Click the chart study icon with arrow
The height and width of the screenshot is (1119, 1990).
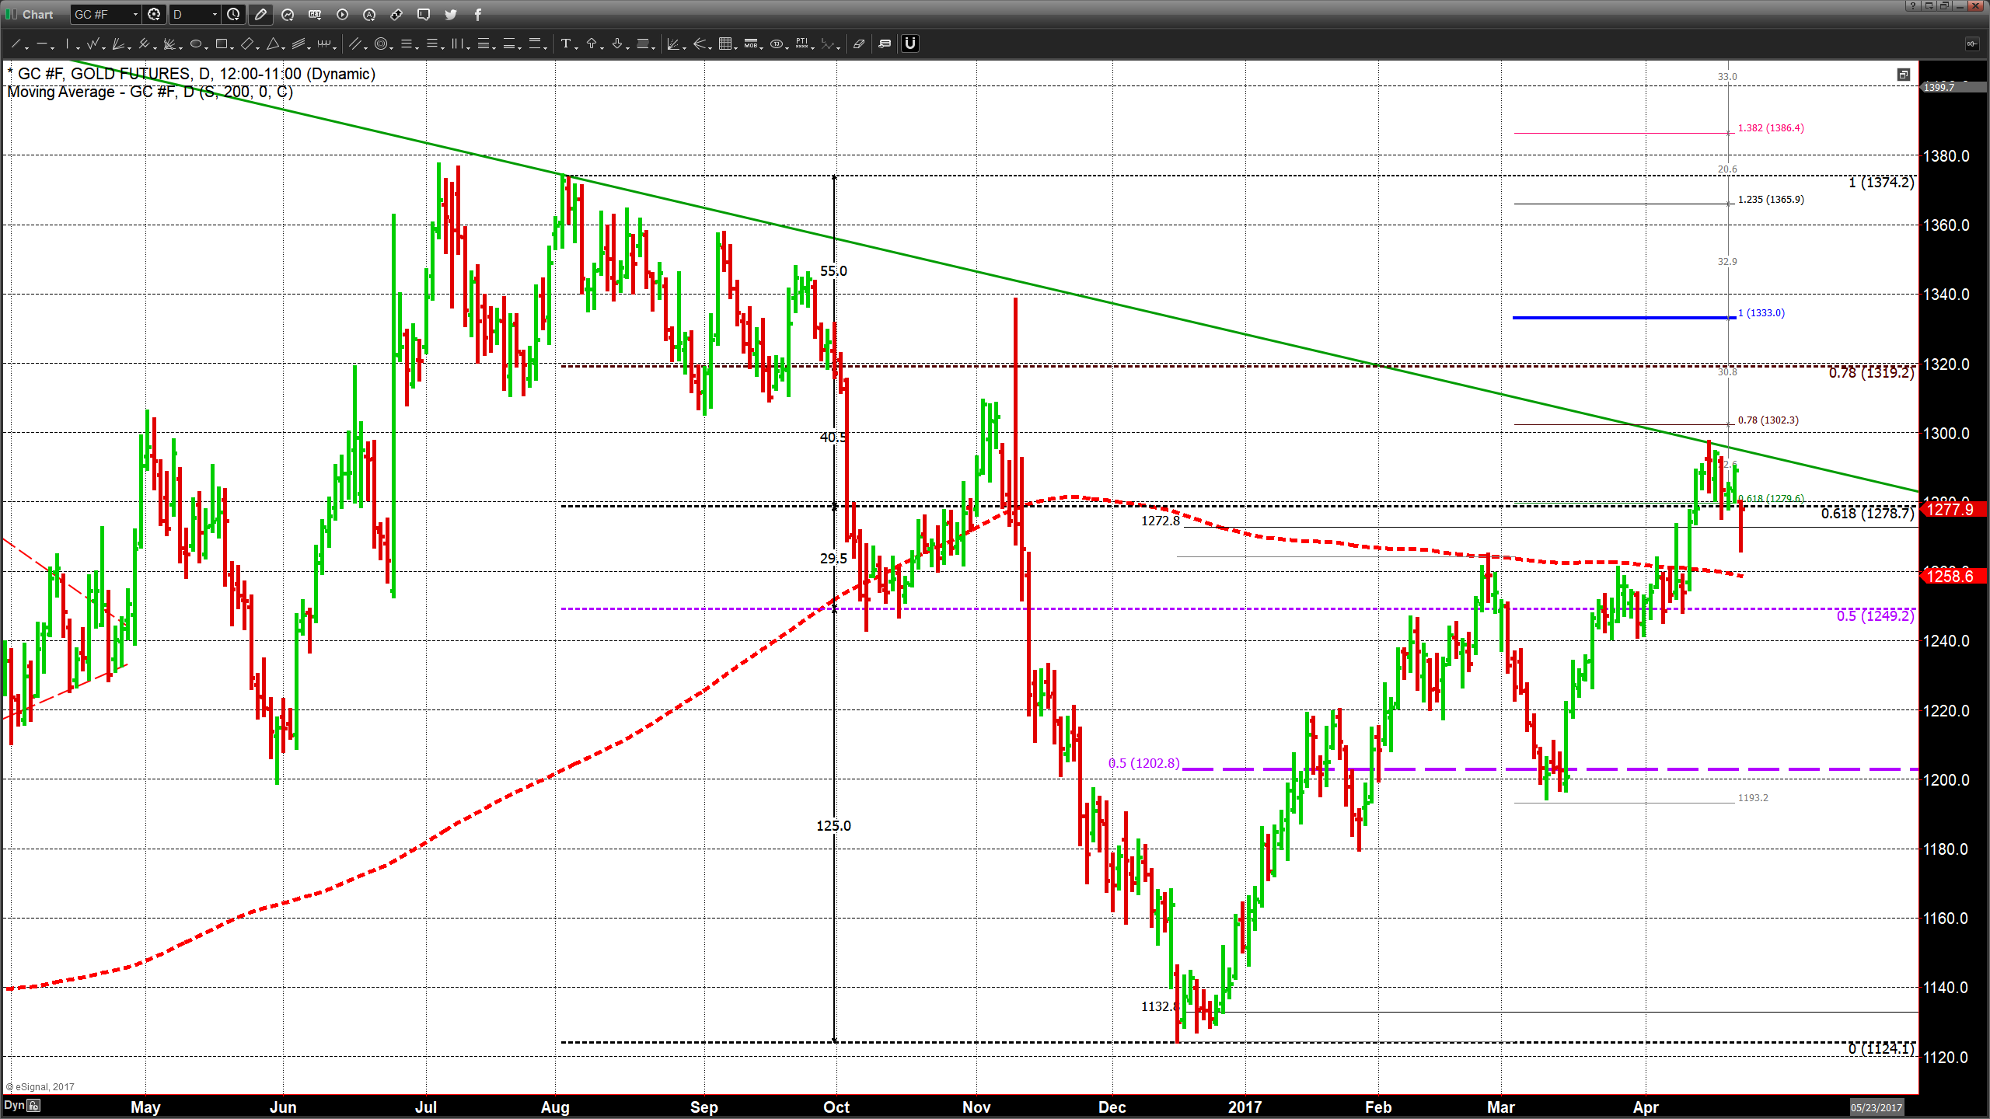(x=288, y=14)
